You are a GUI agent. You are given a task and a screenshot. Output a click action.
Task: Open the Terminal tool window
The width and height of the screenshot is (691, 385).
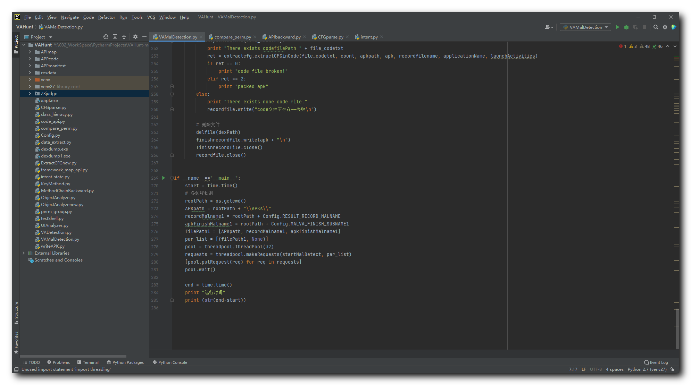pyautogui.click(x=88, y=362)
